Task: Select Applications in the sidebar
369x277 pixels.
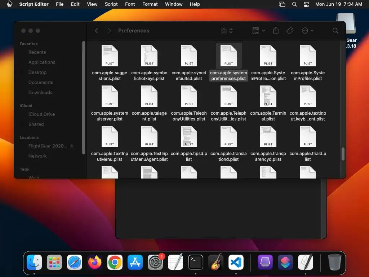Action: (x=42, y=62)
